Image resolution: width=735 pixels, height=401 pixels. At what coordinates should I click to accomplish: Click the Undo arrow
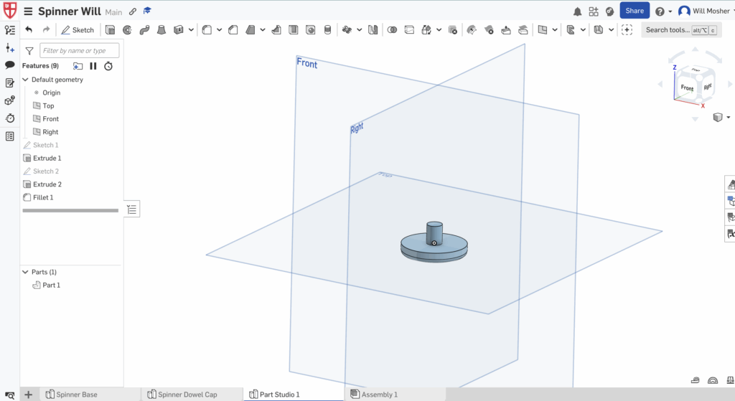[x=29, y=30]
